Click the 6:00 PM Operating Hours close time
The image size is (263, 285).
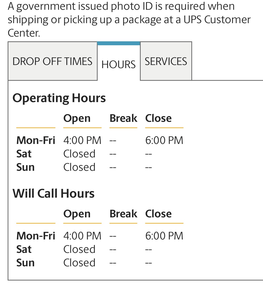tap(164, 140)
